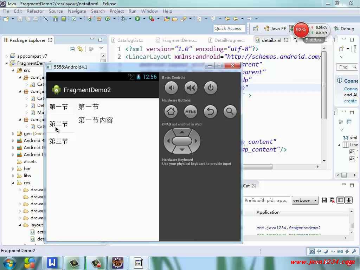Open the verbose log level dropdown
The height and width of the screenshot is (270, 360).
pos(305,200)
